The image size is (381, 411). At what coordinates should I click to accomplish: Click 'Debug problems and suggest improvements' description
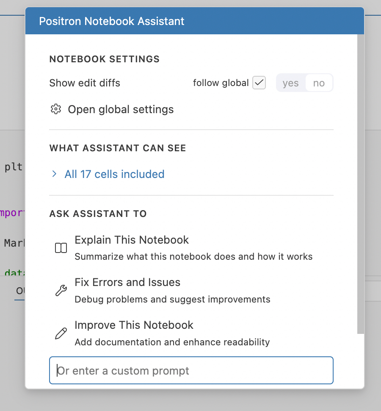coord(172,299)
